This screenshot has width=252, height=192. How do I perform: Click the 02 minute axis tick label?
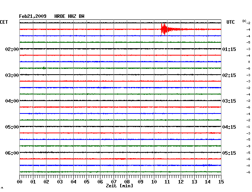(46, 182)
